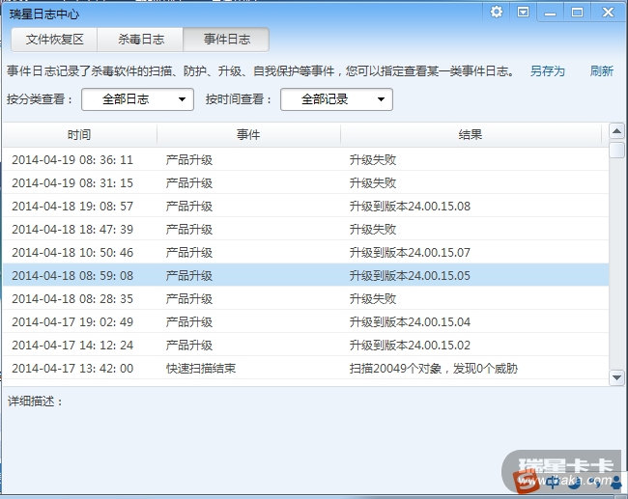Click 升级到版本24.00.15.07 result cell

[x=410, y=253]
